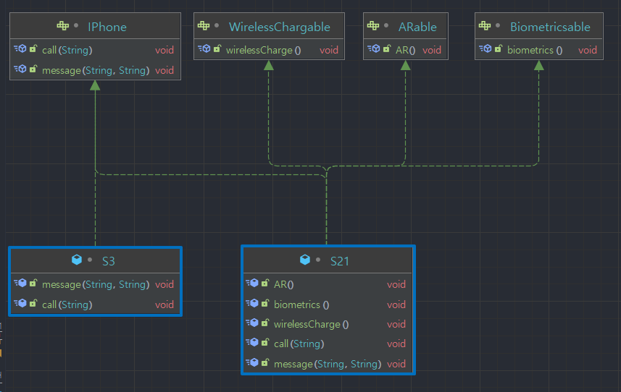621x392 pixels.
Task: Click wirelessCharge() in the S21 node
Action: 312,325
